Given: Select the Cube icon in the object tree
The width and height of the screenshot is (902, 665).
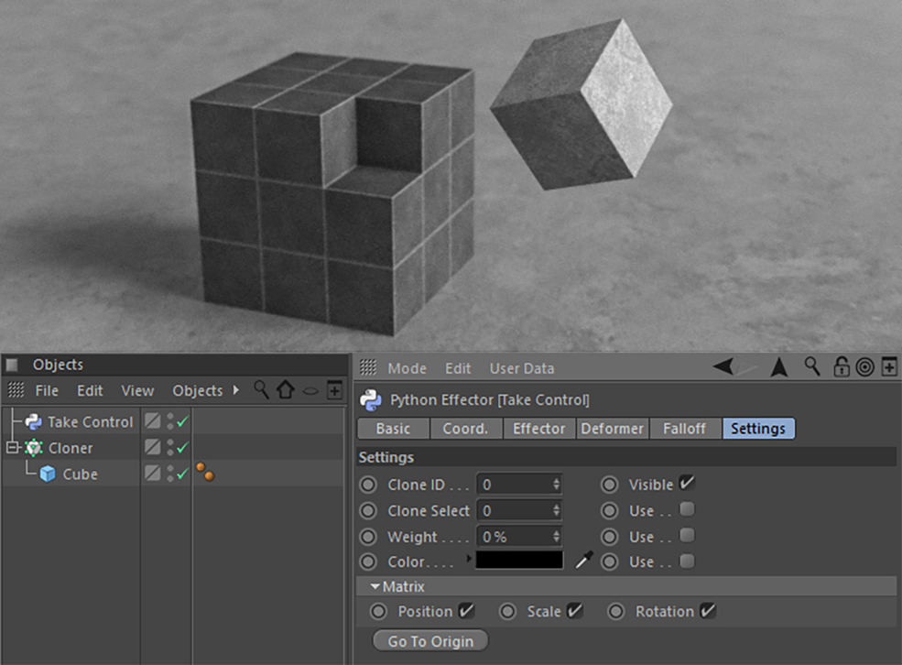Looking at the screenshot, I should point(48,474).
